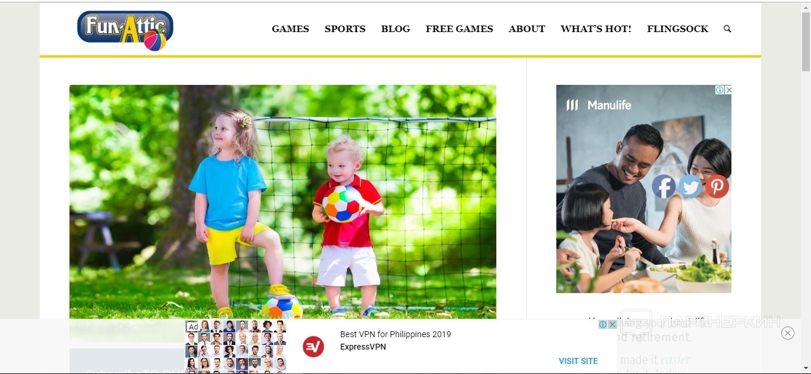
Task: Click the Fun-Attic logo
Action: (x=125, y=30)
